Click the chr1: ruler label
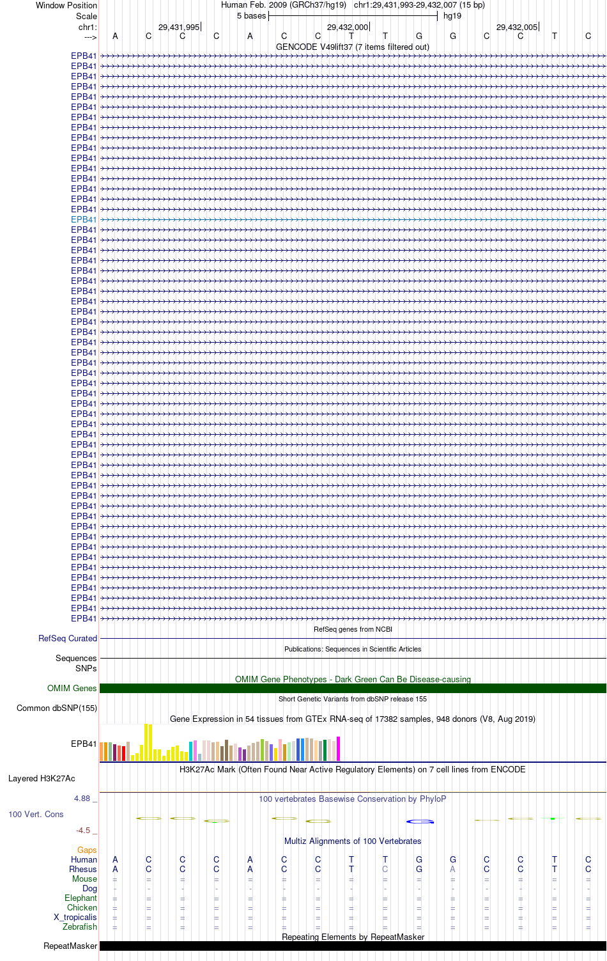Viewport: 607px width, 961px height. point(88,27)
